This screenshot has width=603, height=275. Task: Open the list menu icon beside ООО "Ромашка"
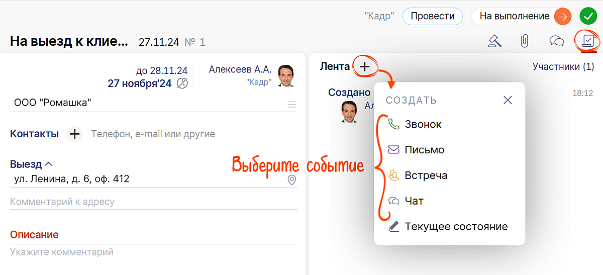click(x=291, y=105)
